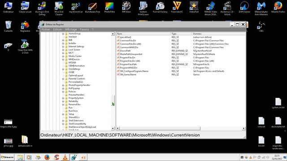Select the OEMInformation registry key

point(77,66)
